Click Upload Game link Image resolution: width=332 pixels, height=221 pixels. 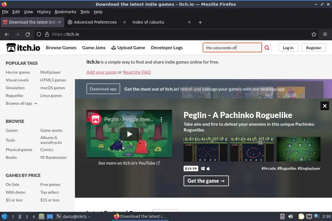point(128,48)
